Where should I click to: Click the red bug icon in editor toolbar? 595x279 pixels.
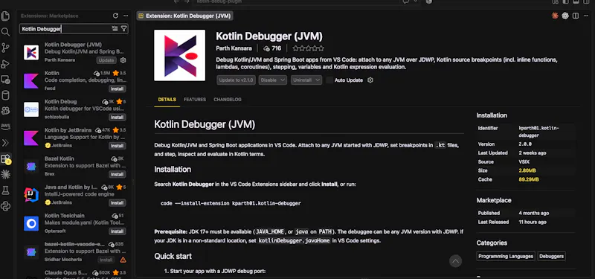[x=555, y=16]
